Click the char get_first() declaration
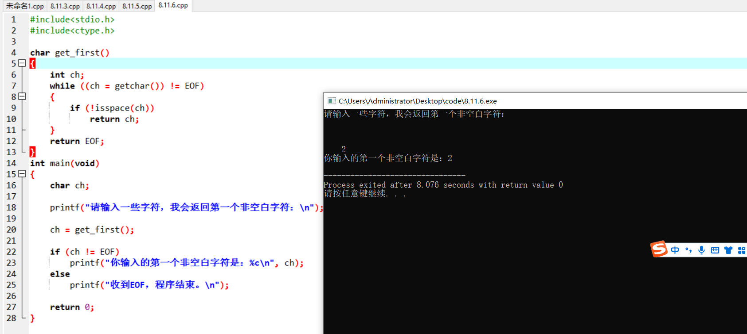This screenshot has width=747, height=334. [70, 53]
